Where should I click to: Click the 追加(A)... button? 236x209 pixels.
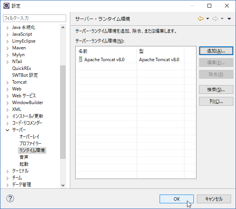[x=216, y=51]
